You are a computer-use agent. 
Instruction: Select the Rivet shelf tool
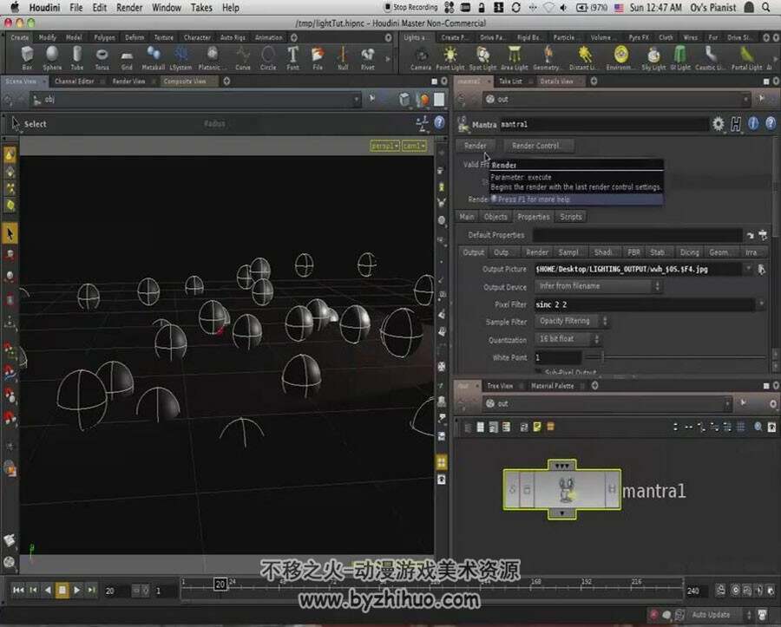click(368, 58)
